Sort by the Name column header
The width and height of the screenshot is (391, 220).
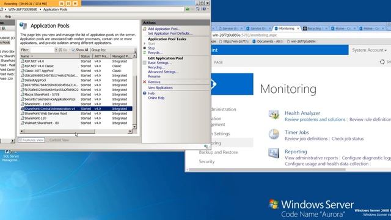pos(49,56)
